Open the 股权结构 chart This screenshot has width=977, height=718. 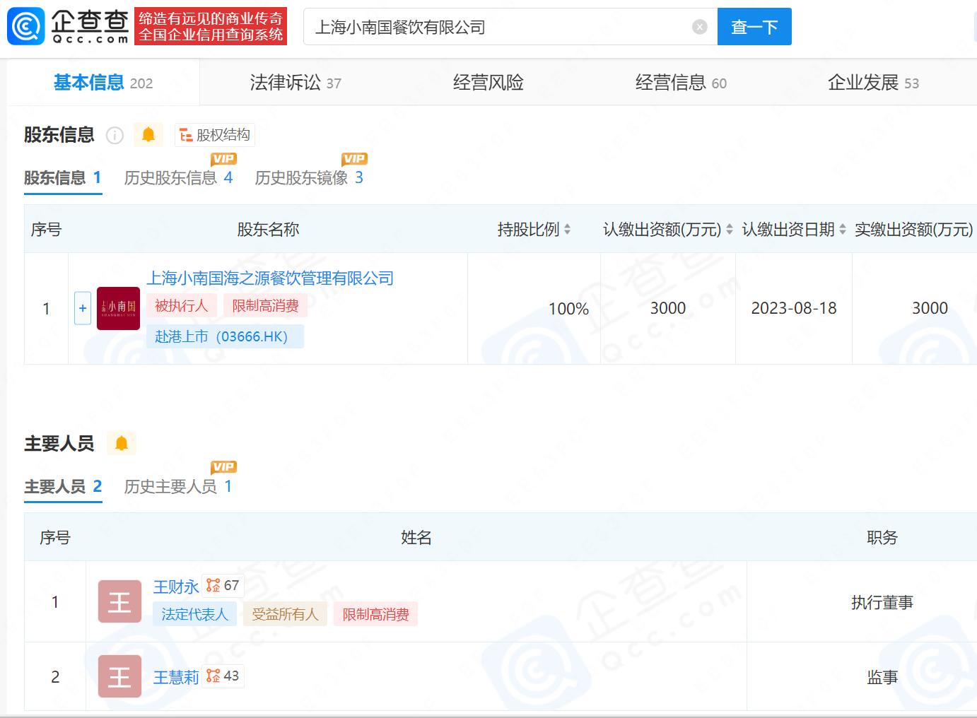click(215, 135)
